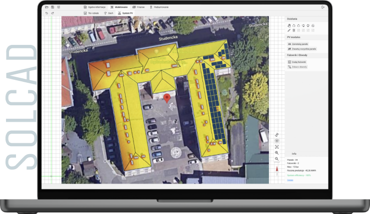Select the System PV sub-tab
The height and width of the screenshot is (214, 370).
point(125,13)
